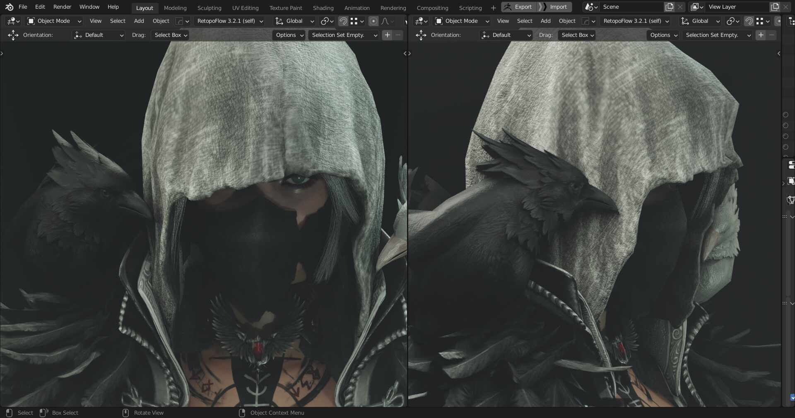
Task: Open the Object menu in right viewport
Action: (x=567, y=21)
